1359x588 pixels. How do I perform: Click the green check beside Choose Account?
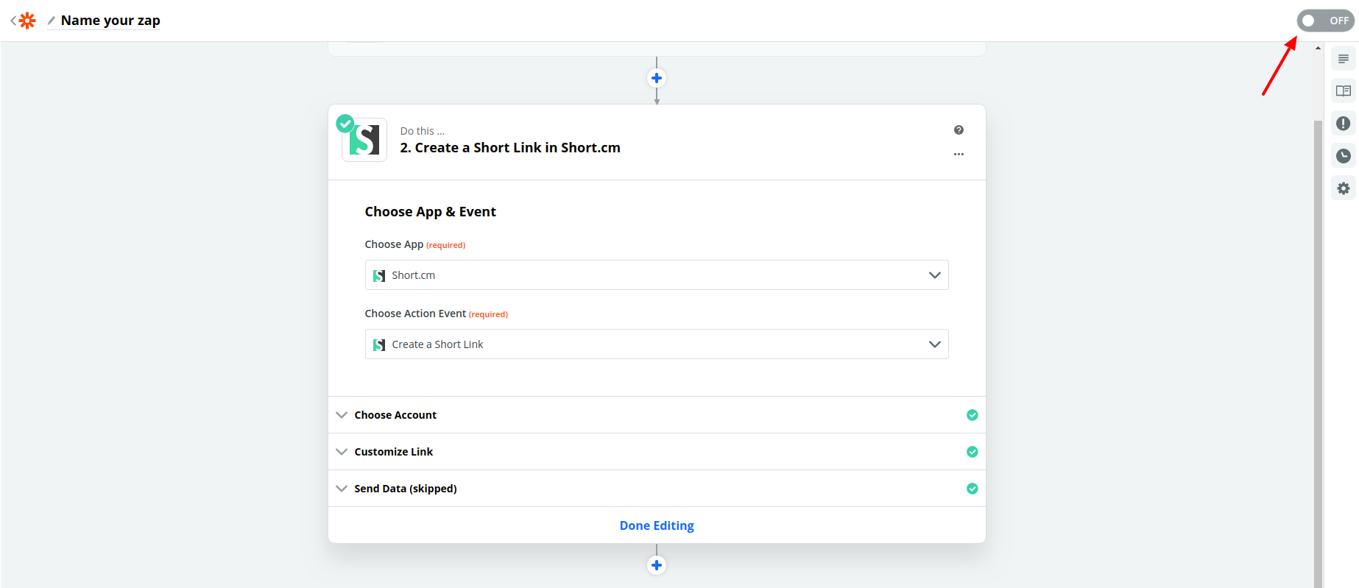(x=972, y=415)
